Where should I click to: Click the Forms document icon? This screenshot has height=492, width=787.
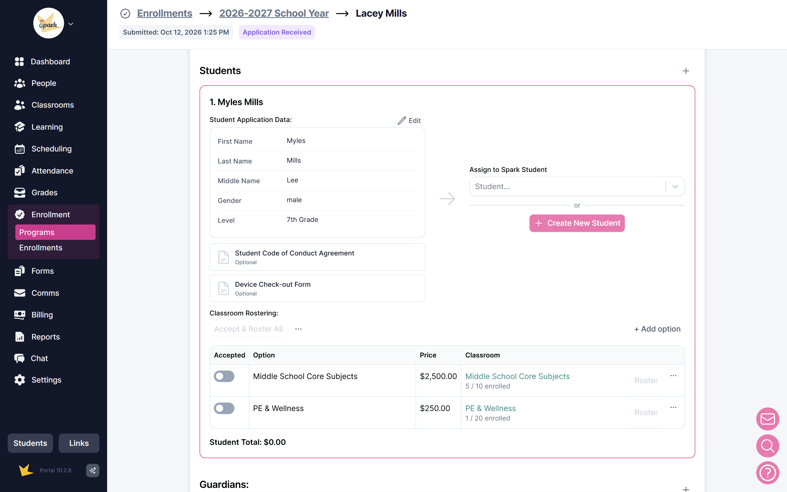tap(19, 271)
